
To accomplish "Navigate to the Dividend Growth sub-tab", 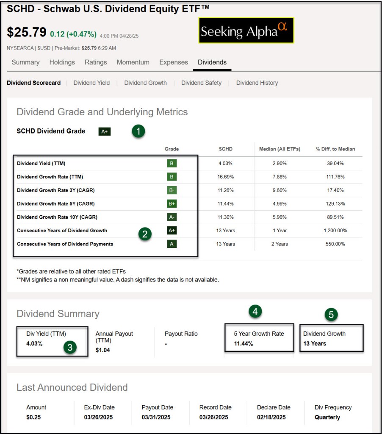I will (x=145, y=83).
